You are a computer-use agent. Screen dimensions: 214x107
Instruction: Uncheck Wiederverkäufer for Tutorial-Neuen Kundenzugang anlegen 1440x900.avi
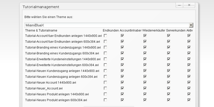coord(145,71)
